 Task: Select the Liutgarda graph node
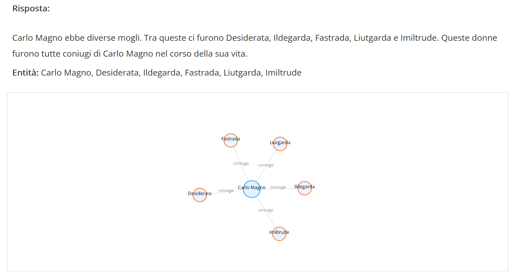pyautogui.click(x=280, y=144)
